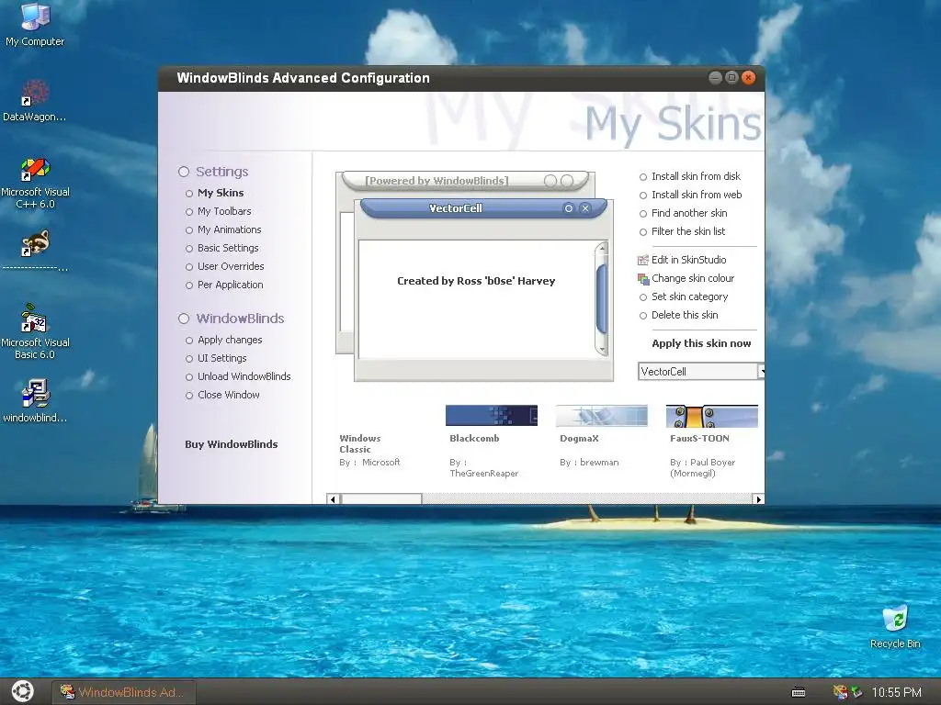This screenshot has width=941, height=705.
Task: Click the taskbar clock showing 10:55 PM
Action: pos(896,692)
